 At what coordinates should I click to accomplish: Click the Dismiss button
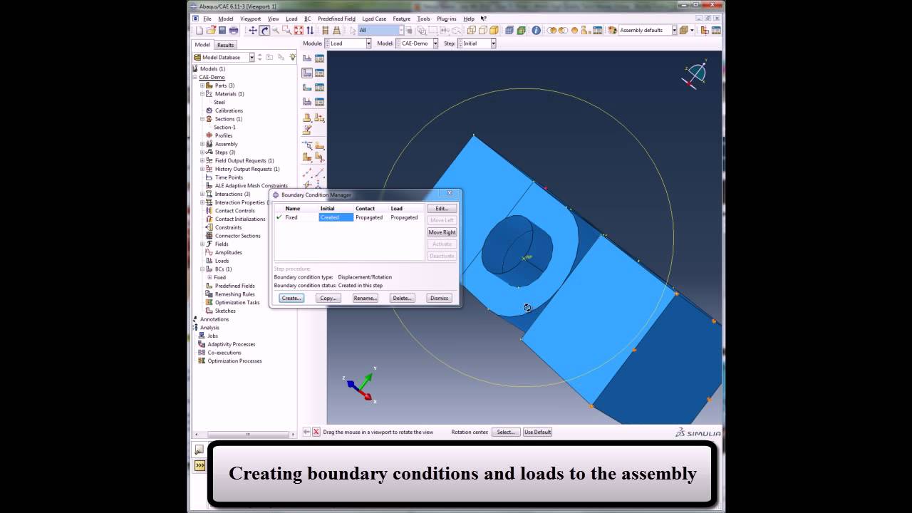[439, 298]
